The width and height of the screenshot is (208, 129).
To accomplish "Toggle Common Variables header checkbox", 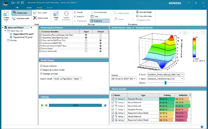I will tap(41, 32).
